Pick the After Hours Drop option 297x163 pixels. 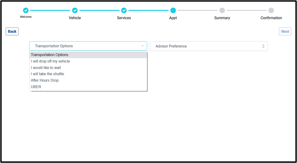[45, 80]
